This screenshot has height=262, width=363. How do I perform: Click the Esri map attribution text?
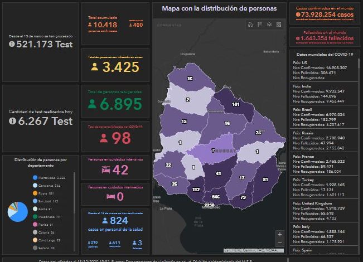coord(249,250)
